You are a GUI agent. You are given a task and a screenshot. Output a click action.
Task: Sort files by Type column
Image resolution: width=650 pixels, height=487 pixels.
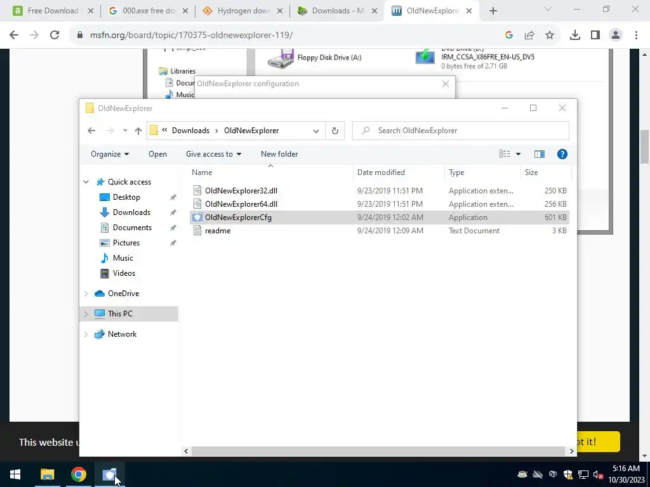[482, 172]
